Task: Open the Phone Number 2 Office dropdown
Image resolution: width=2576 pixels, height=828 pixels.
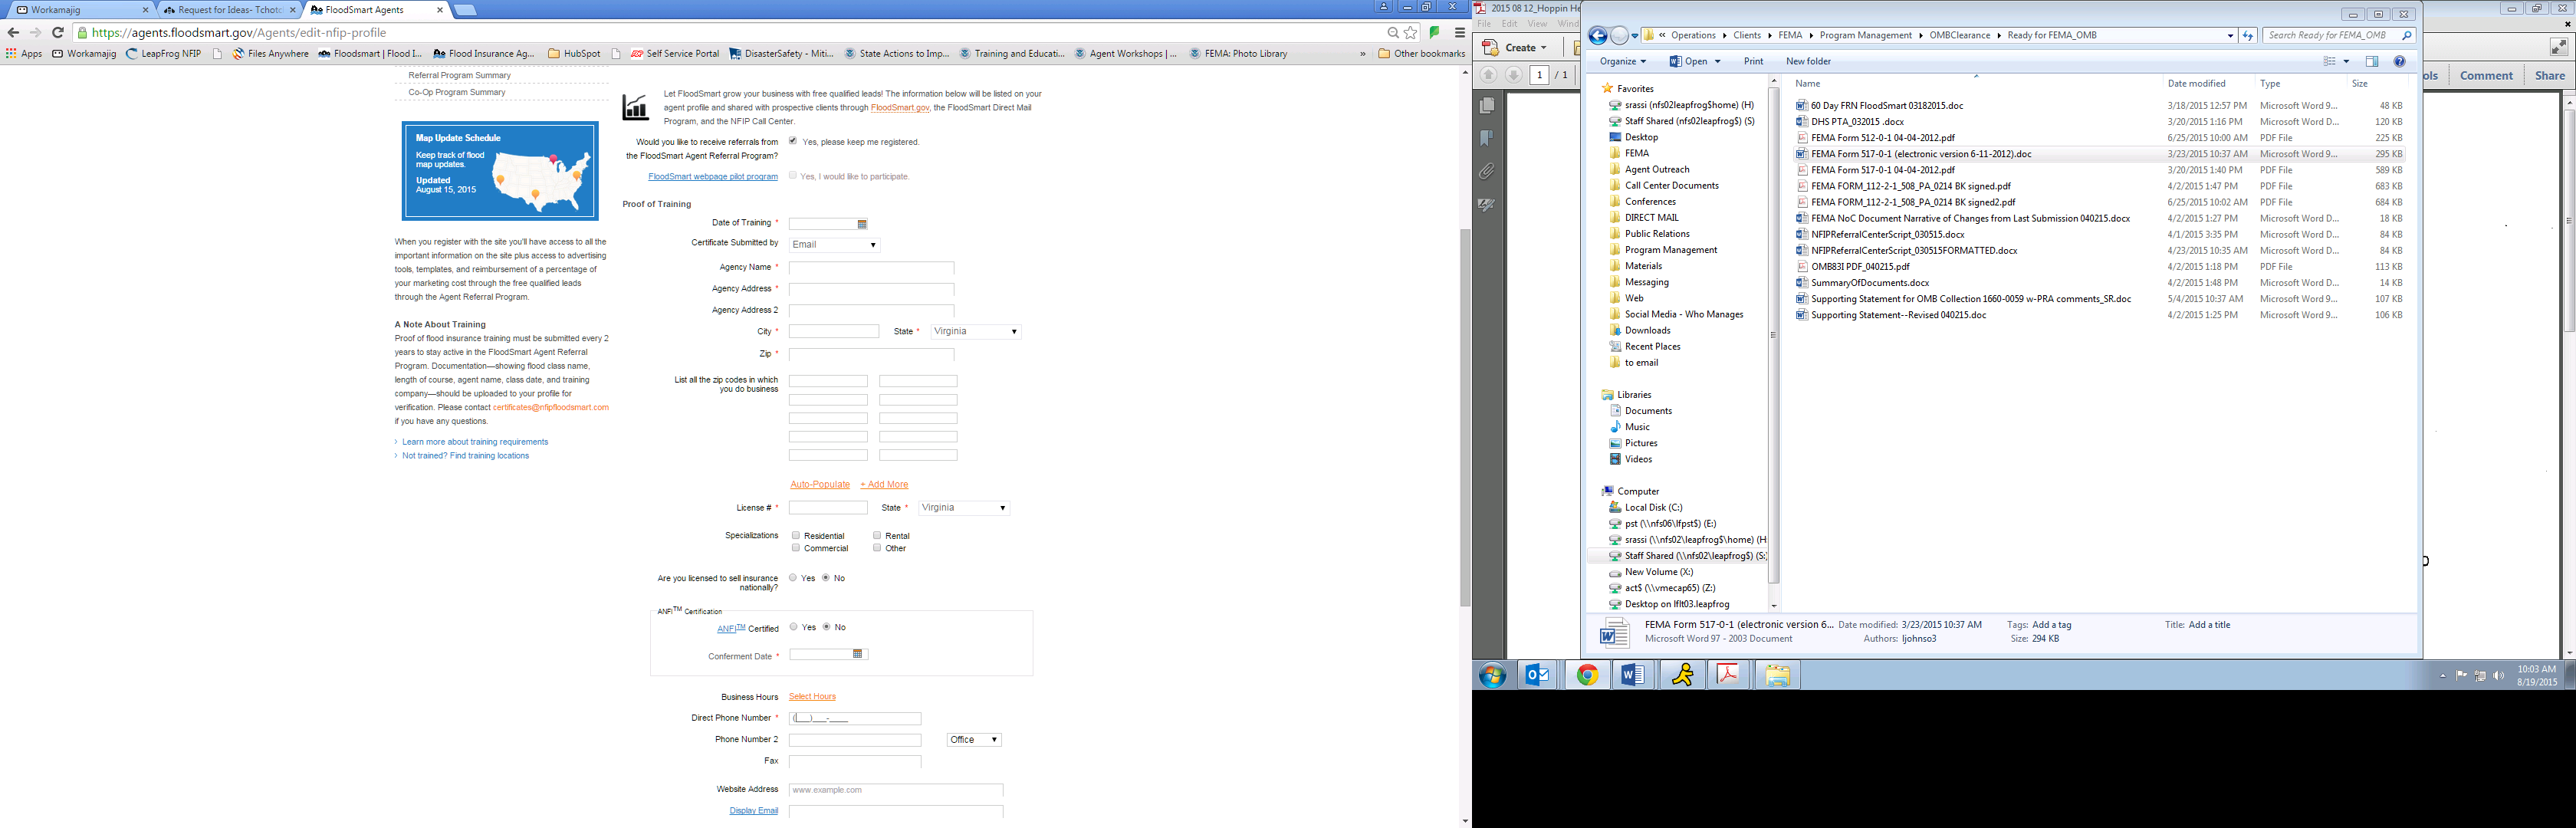Action: (973, 740)
